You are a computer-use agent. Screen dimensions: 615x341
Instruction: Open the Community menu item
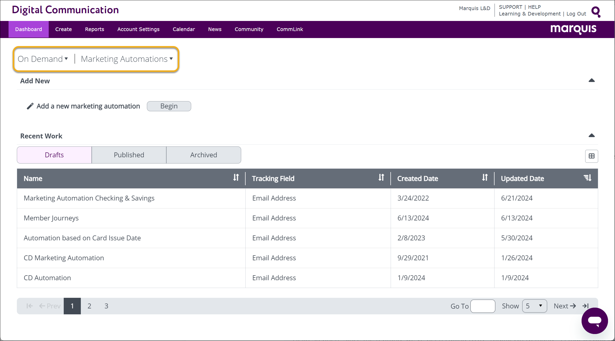coord(249,29)
